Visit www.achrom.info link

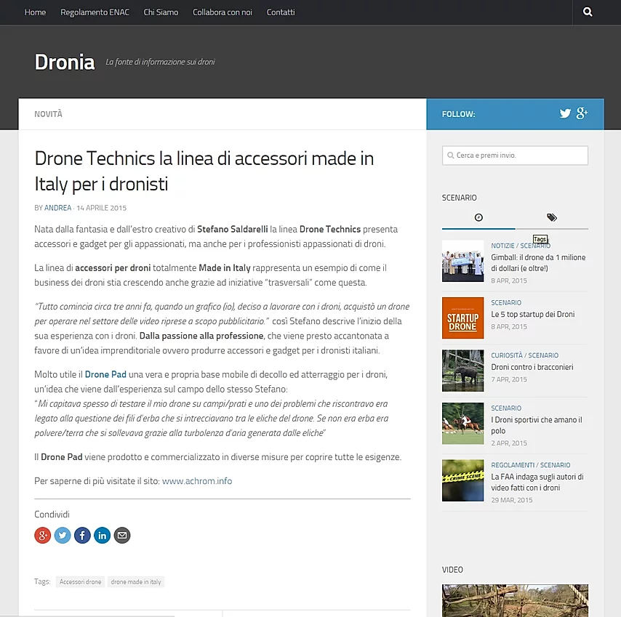(197, 481)
